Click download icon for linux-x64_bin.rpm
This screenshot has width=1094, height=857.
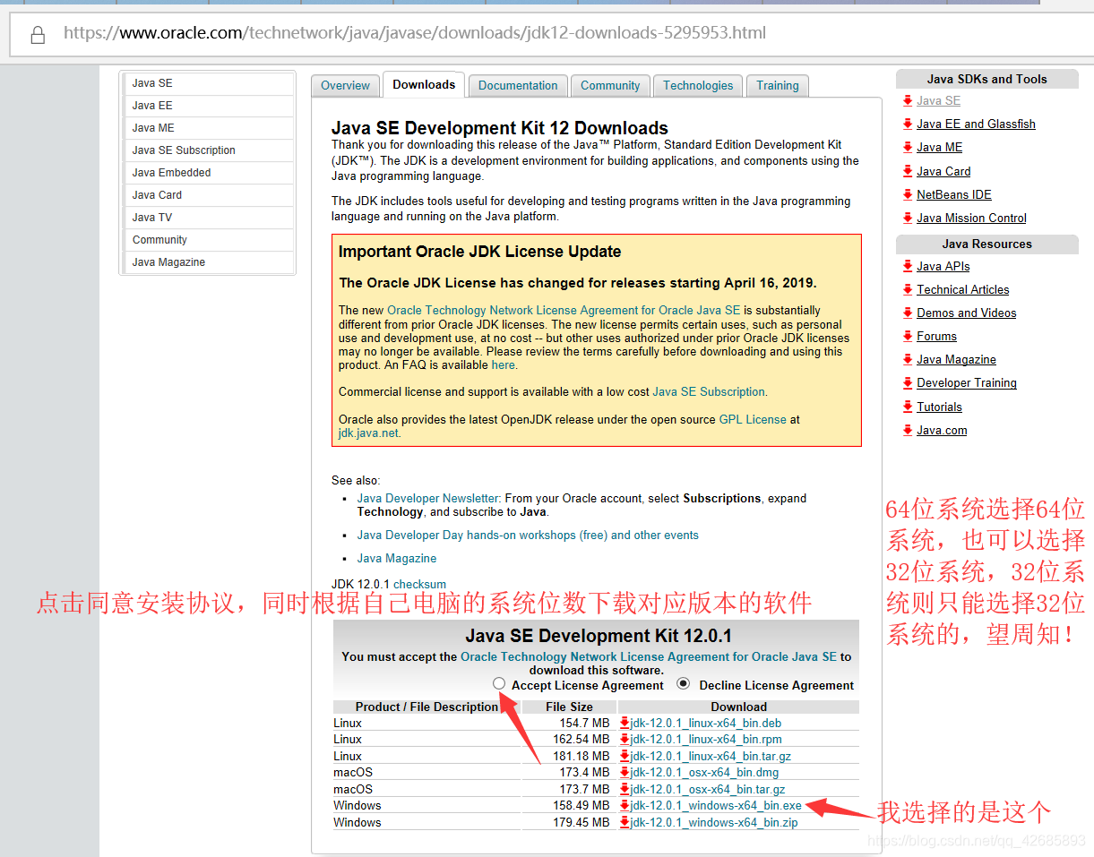(x=625, y=739)
